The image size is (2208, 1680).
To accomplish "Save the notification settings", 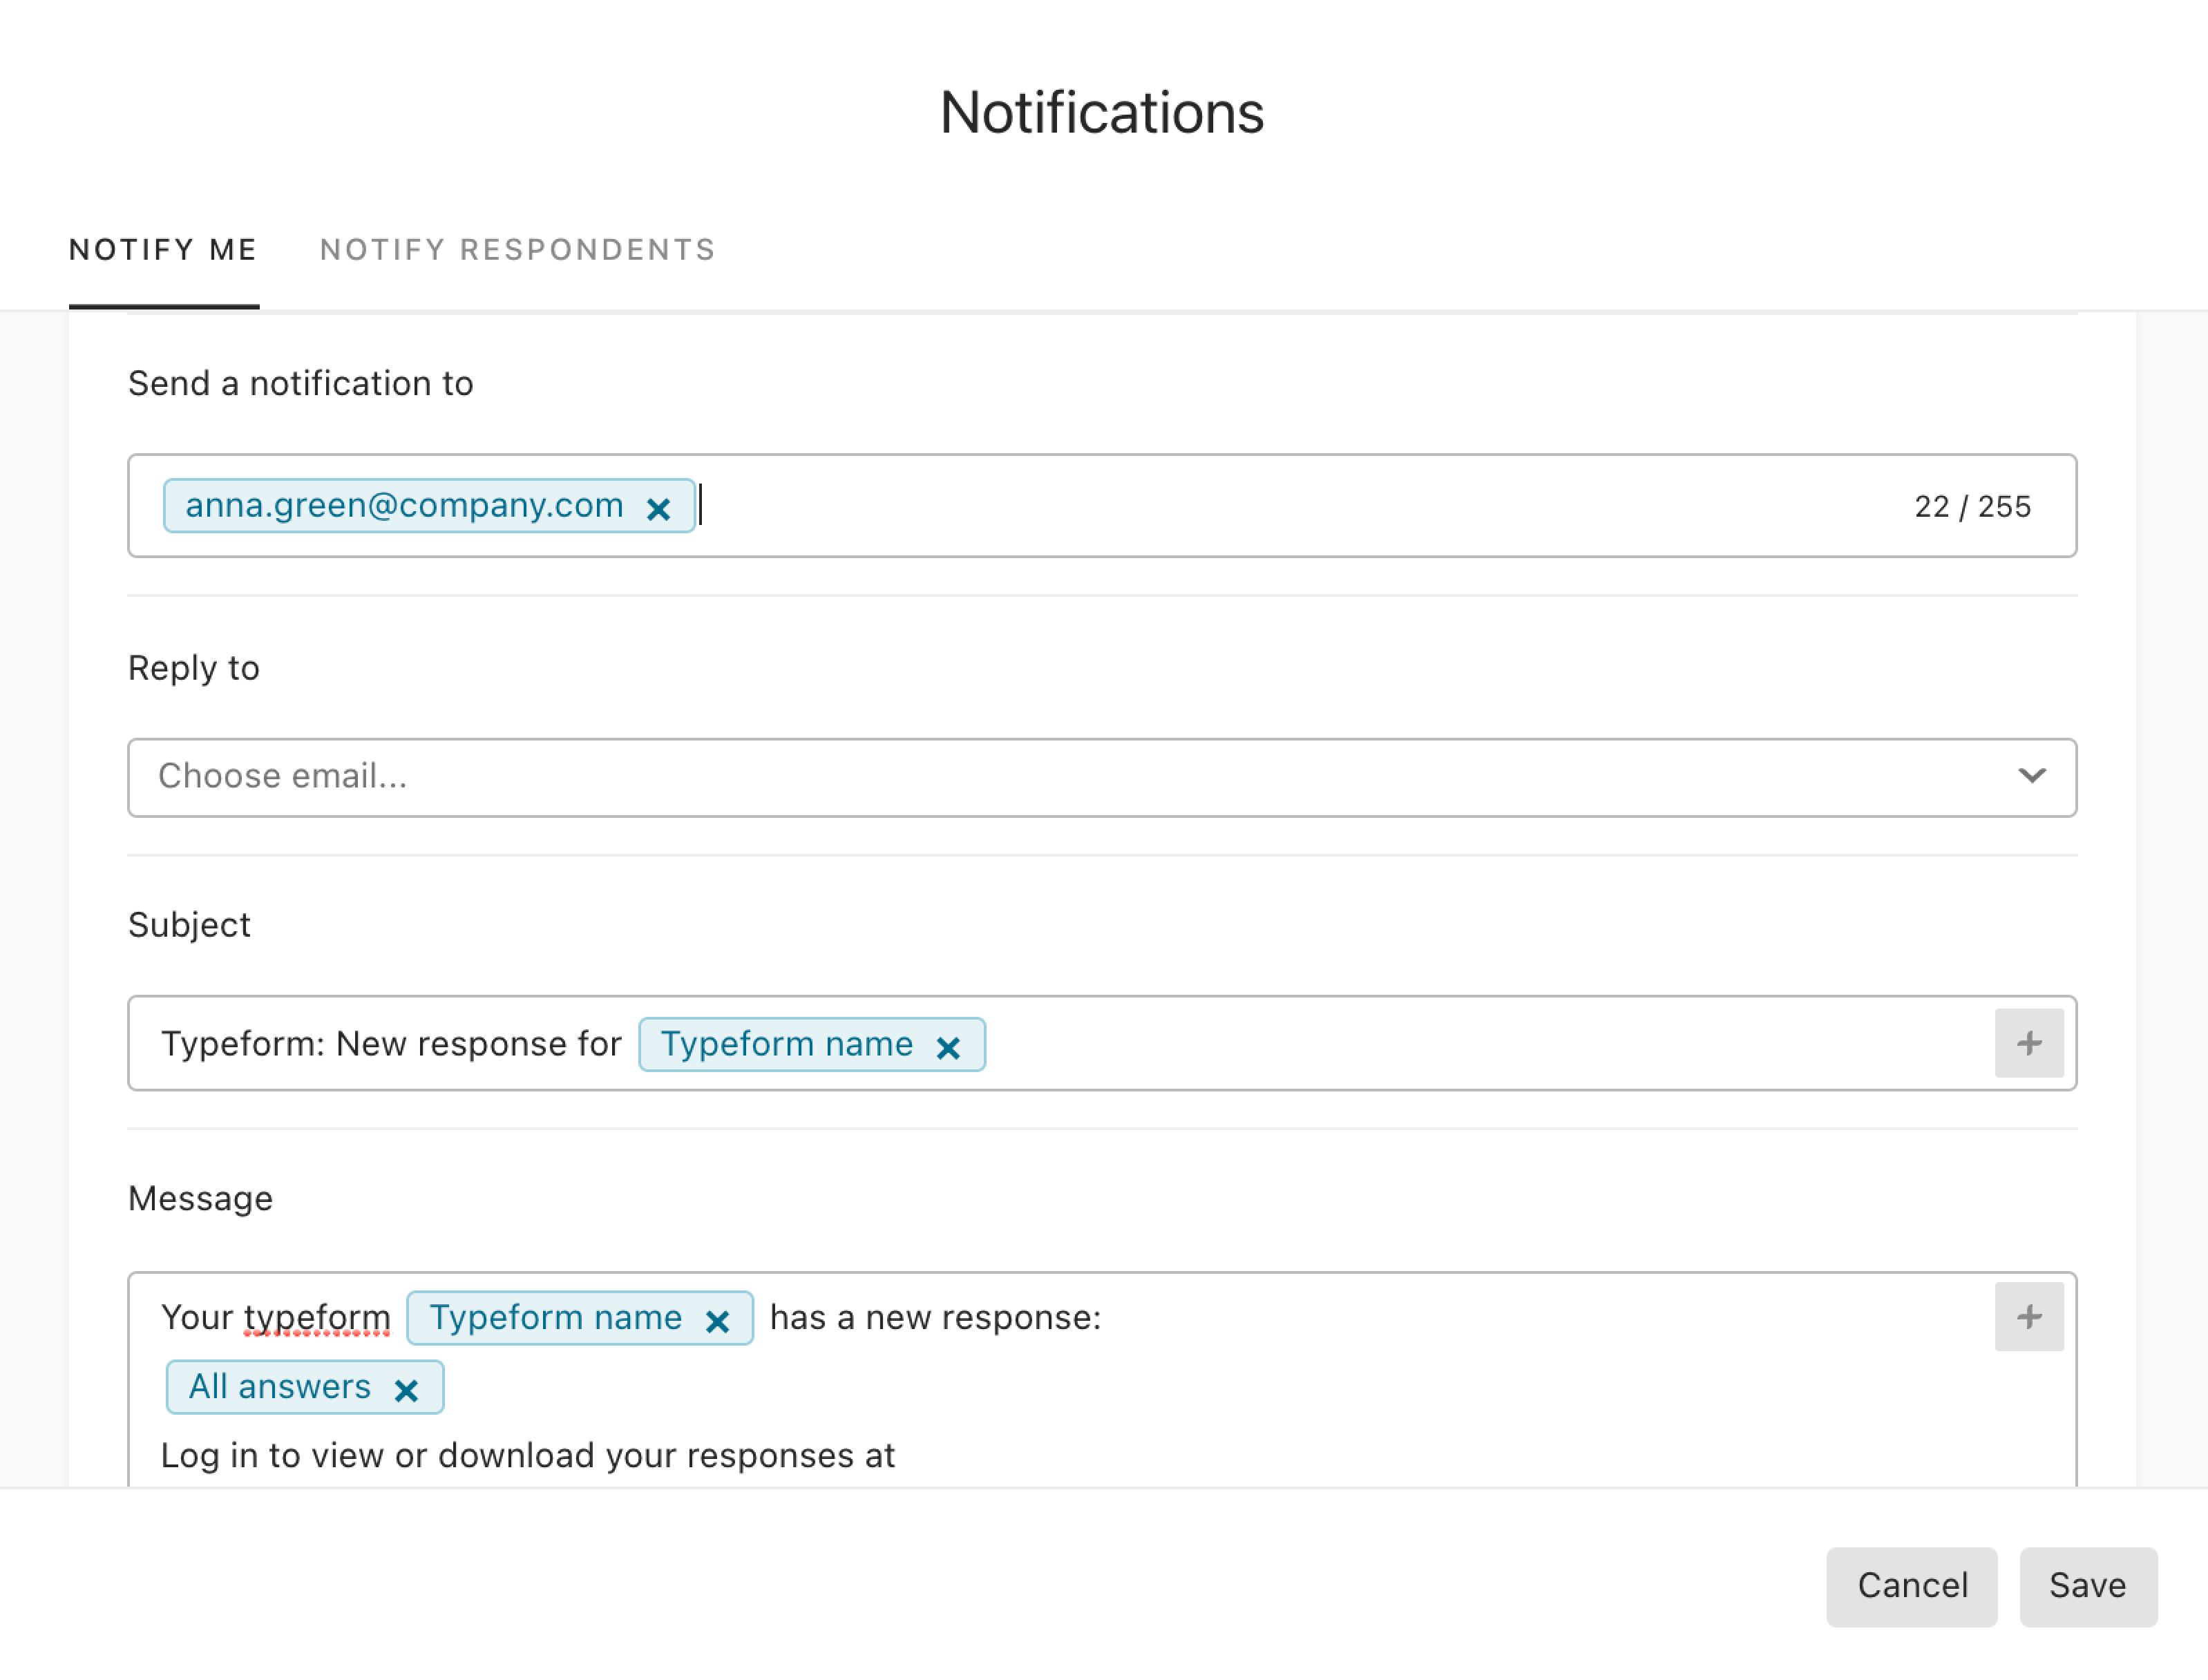I will [2088, 1586].
